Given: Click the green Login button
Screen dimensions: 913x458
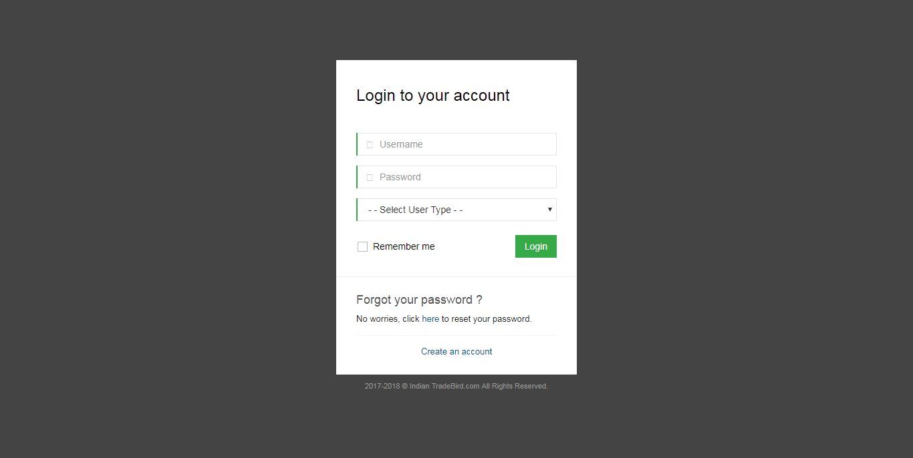Looking at the screenshot, I should [536, 246].
